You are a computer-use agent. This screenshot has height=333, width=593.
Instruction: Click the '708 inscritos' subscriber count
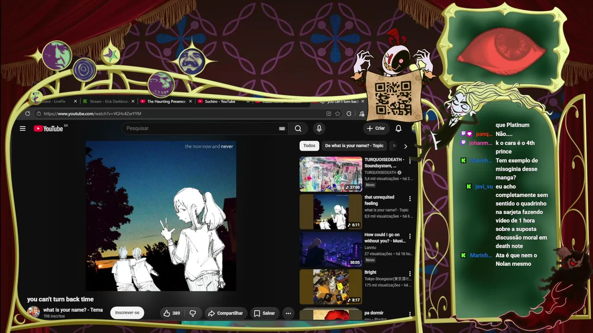coord(54,316)
